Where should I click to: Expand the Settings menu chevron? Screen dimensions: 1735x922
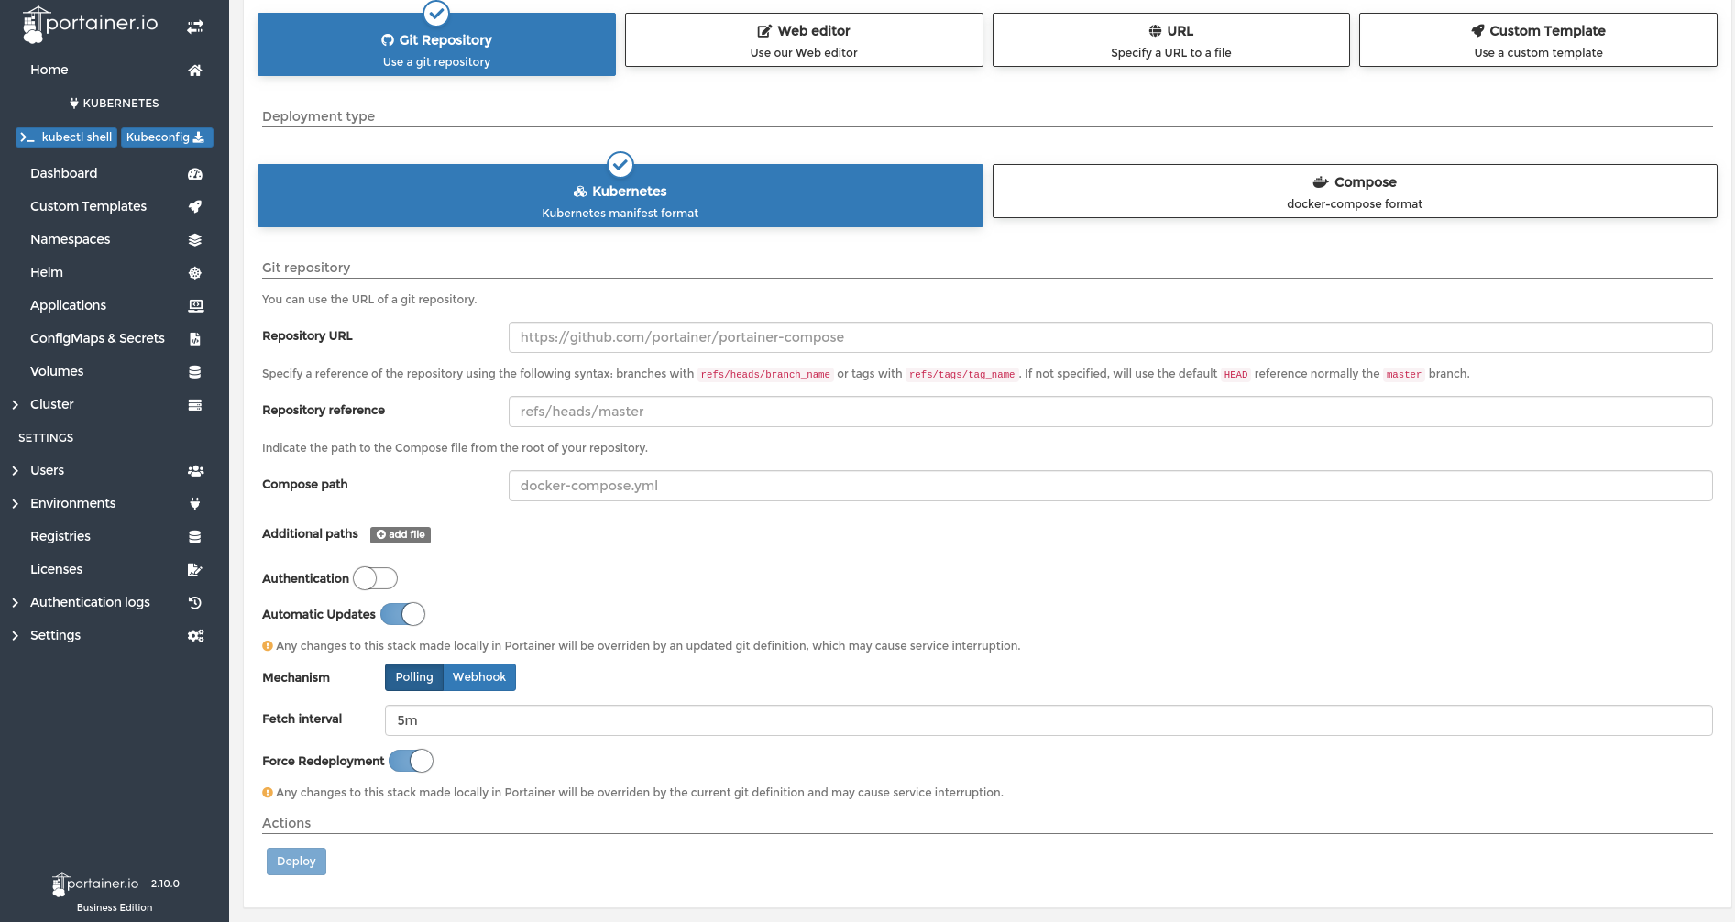15,636
